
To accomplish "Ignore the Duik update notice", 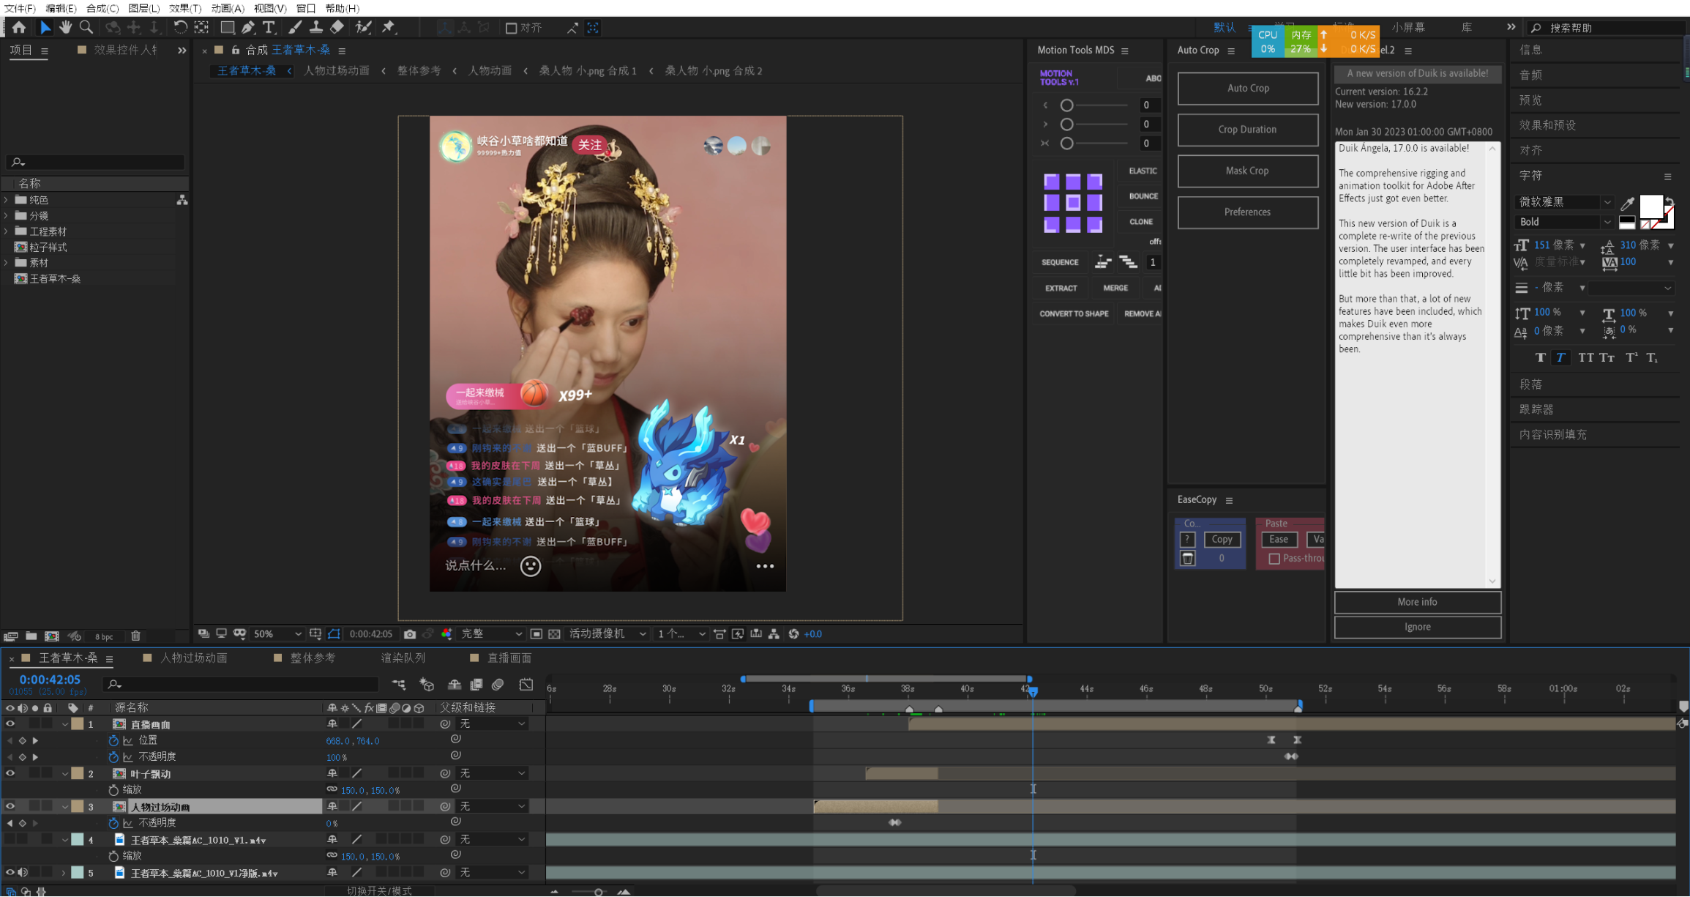I will [1418, 627].
